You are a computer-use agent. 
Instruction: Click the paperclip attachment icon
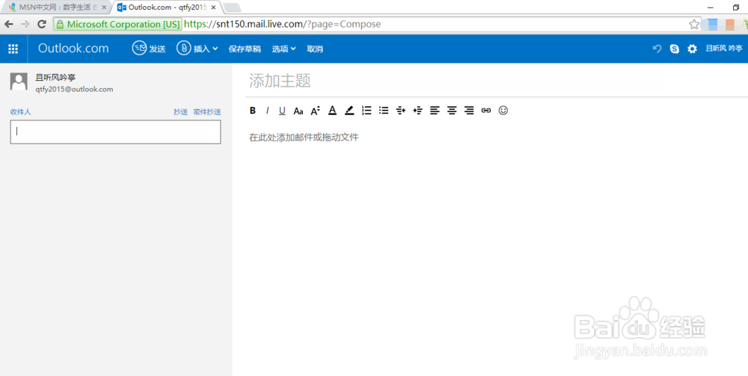coord(184,48)
